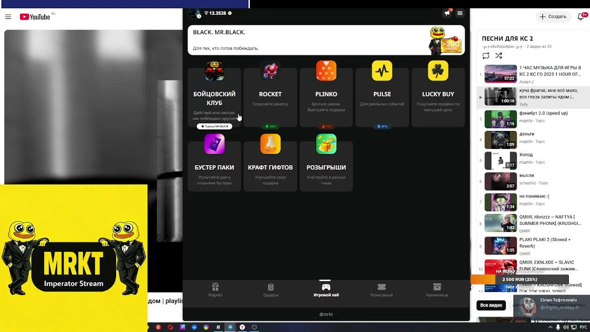
Task: Expand hidden system tray icons
Action: point(550,327)
